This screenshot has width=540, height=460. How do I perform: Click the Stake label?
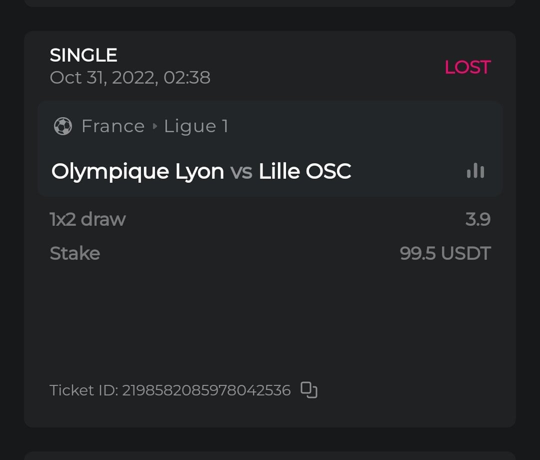tap(75, 253)
